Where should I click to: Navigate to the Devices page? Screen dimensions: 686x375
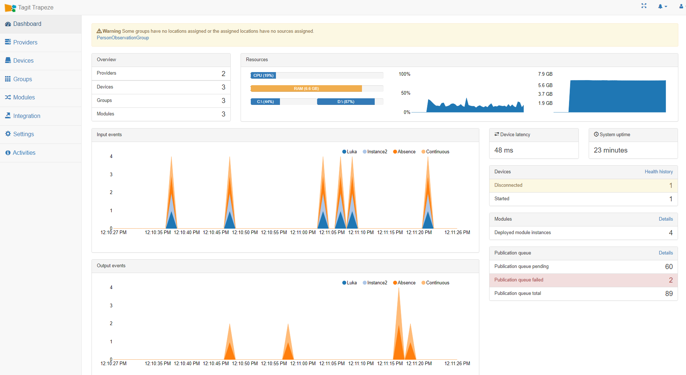coord(41,61)
